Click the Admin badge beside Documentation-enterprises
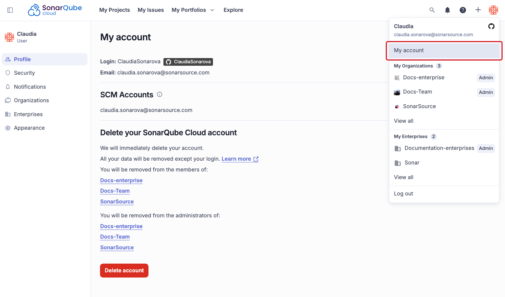 click(x=486, y=148)
